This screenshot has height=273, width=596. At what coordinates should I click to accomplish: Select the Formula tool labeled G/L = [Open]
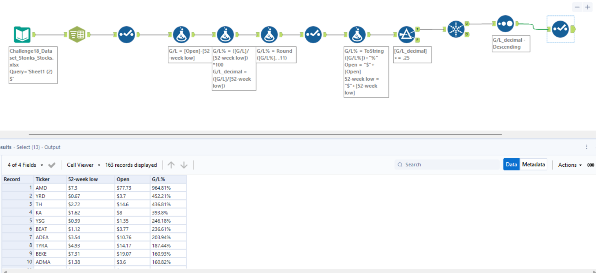pos(181,35)
